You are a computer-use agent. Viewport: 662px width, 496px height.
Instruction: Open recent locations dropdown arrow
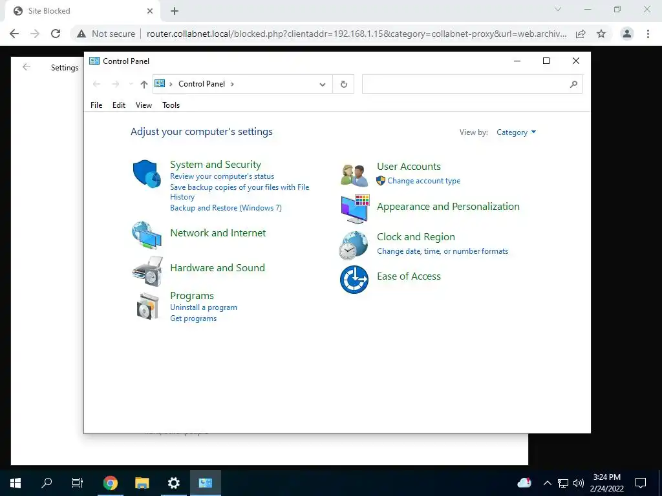(131, 85)
